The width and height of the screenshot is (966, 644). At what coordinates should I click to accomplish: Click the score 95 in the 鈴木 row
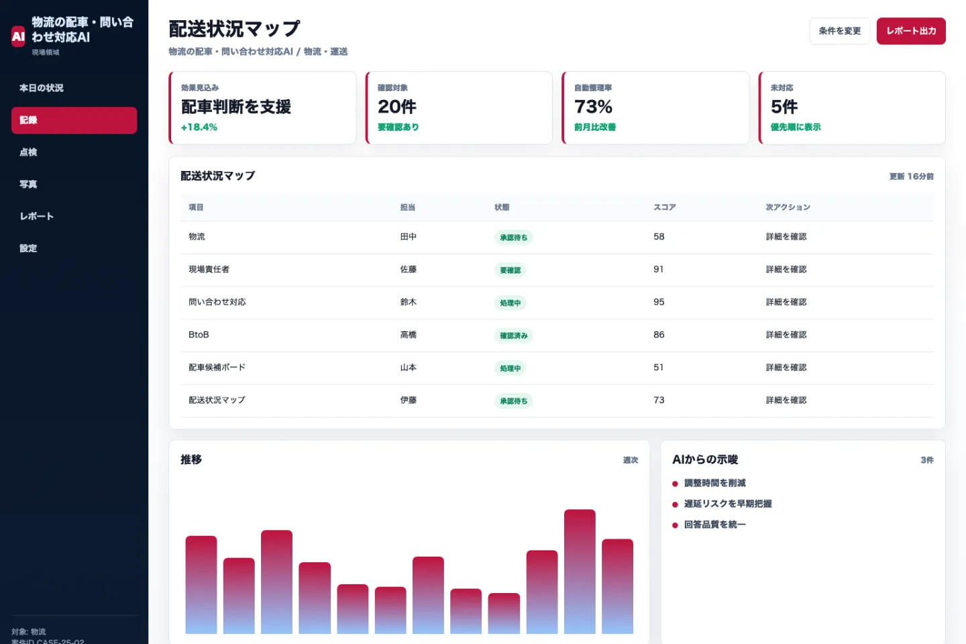click(659, 302)
